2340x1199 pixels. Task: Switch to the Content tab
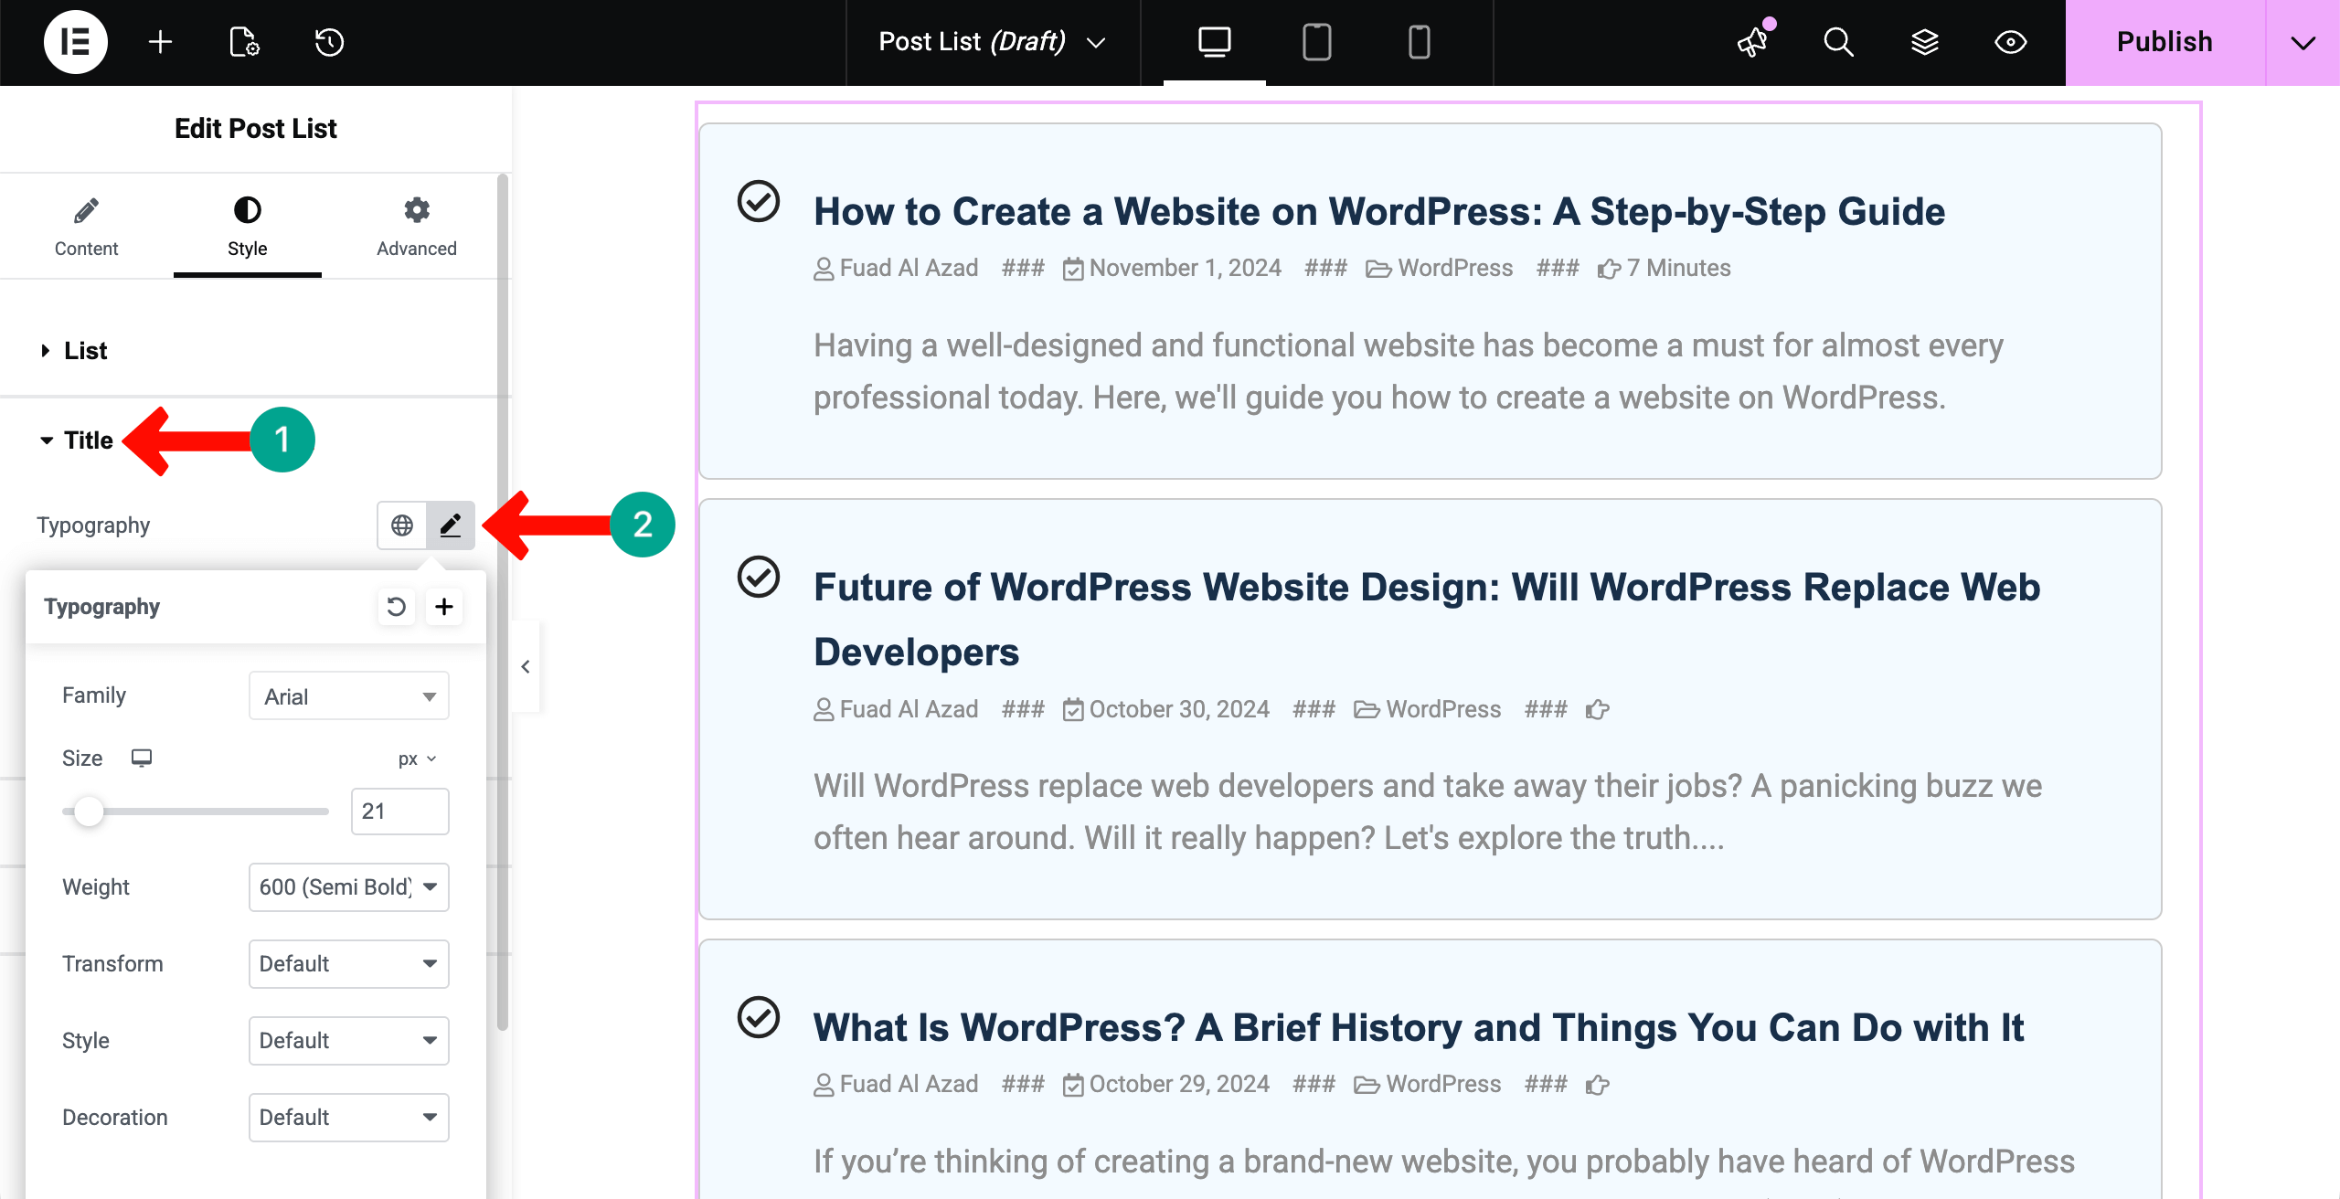(86, 226)
